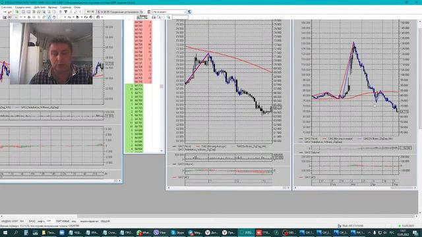Click the main window vertical scroll-down arrow
The width and height of the screenshot is (422, 237).
click(420, 213)
